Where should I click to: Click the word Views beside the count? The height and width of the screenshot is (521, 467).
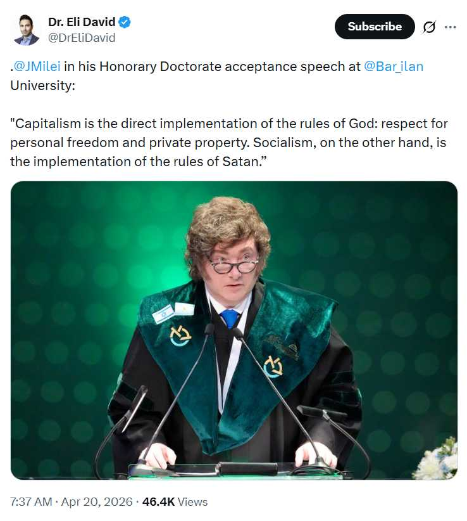(192, 501)
